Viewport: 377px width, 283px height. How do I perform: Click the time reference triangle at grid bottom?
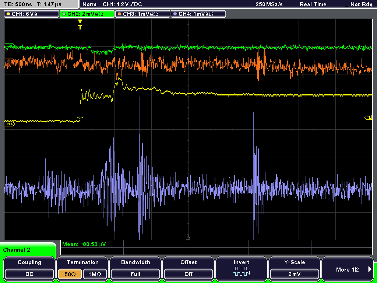pos(188,238)
